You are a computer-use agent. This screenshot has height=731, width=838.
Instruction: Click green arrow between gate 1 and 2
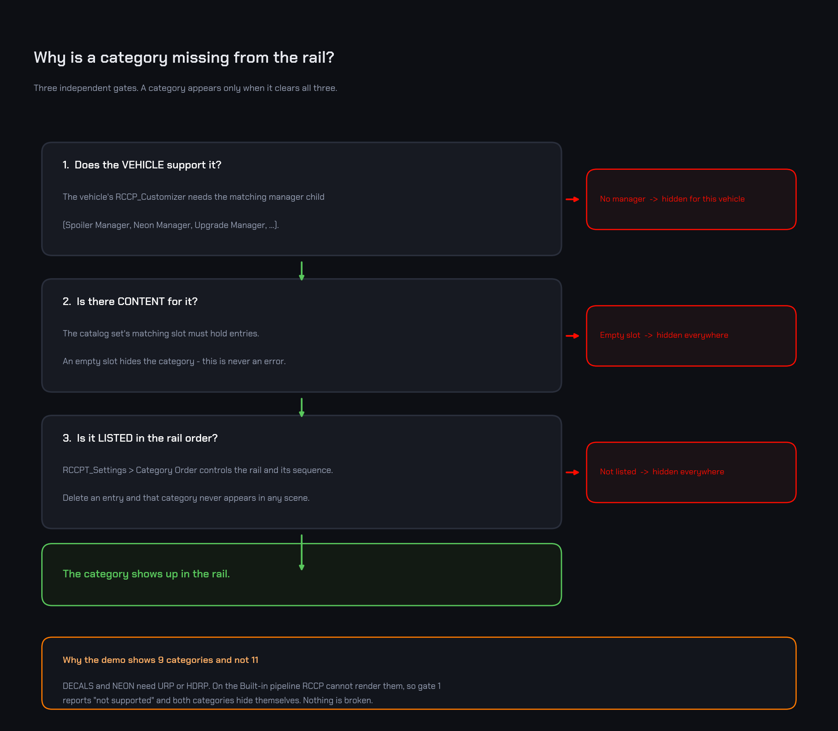302,271
